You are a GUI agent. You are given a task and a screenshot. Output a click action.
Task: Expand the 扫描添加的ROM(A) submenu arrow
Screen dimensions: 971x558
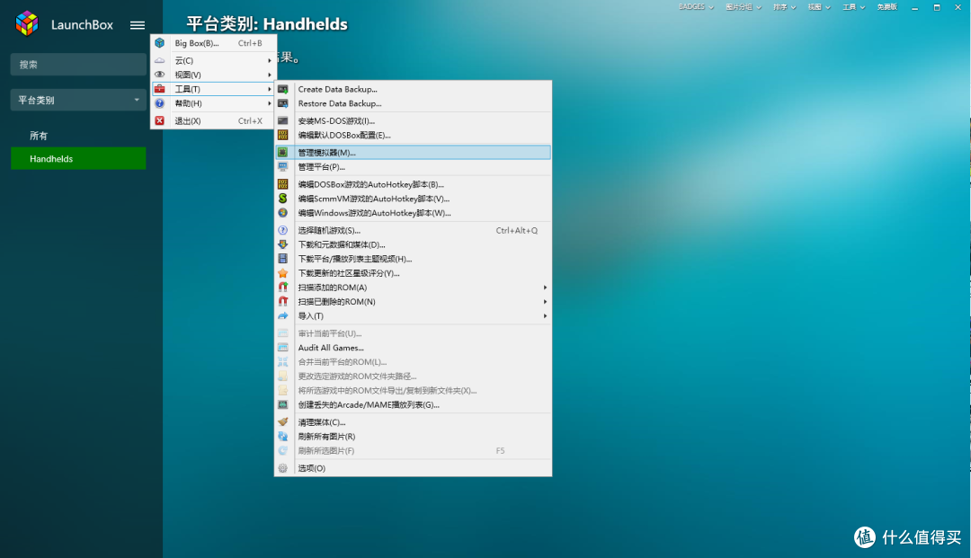tap(545, 287)
